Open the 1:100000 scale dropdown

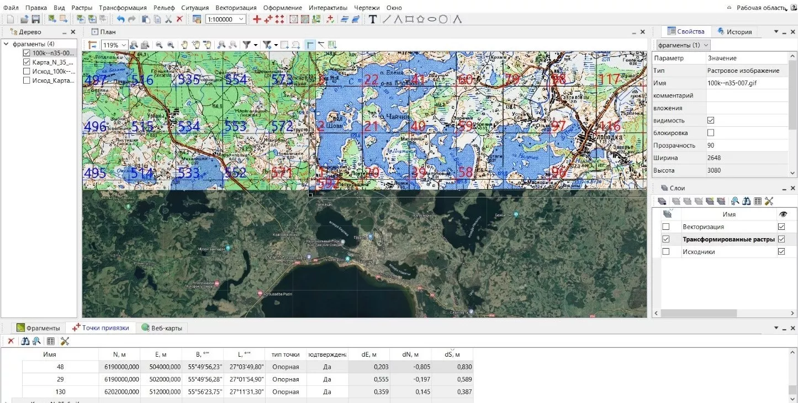pyautogui.click(x=241, y=19)
